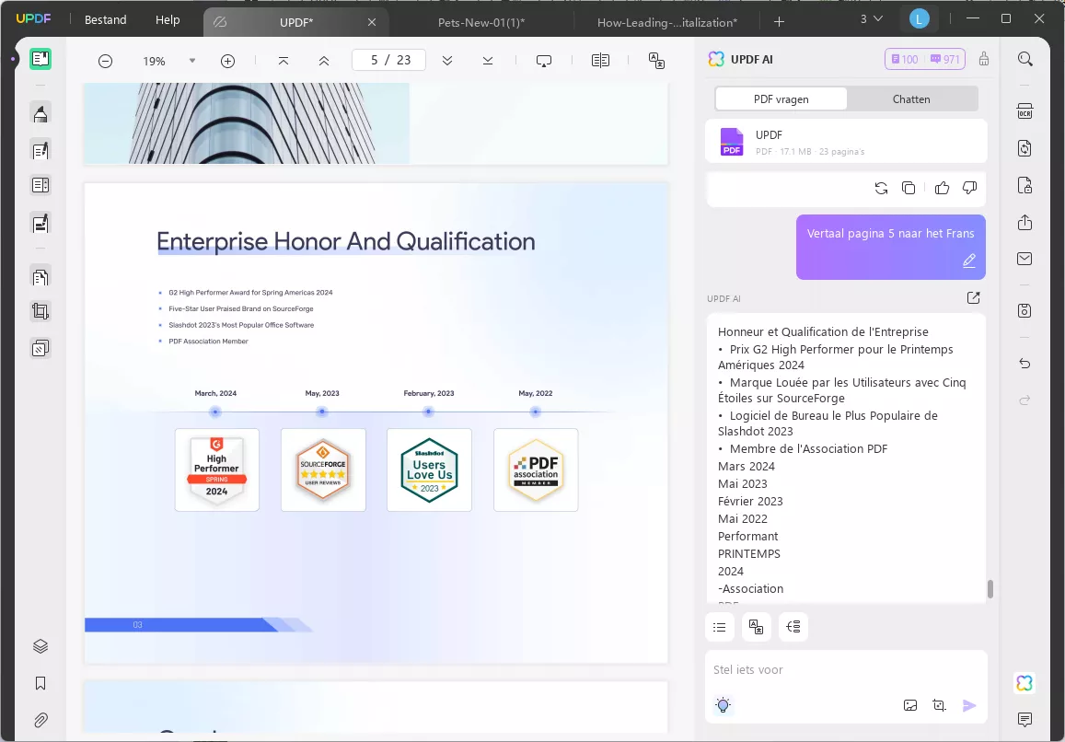Screen dimensions: 1065x742
Task: Switch to the Chatten tab
Action: pyautogui.click(x=911, y=99)
